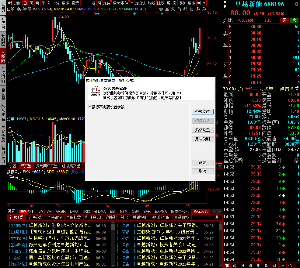This screenshot has height=268, width=300.
Task: Open 关联报价 related quotes tab
Action: [140, 217]
